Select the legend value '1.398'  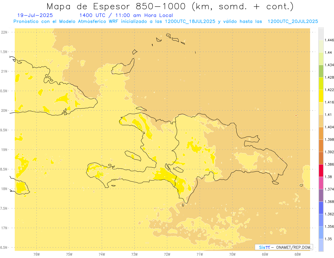pos(329,139)
